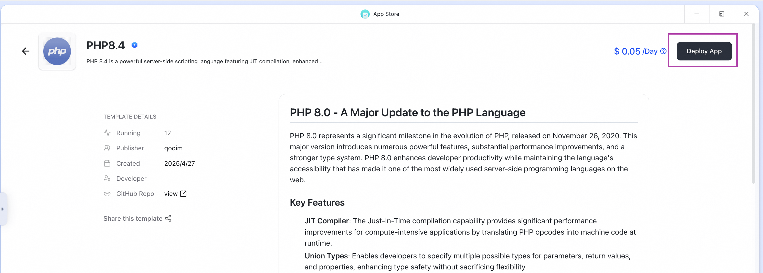Click the Running activity pulse icon
Screen dimensions: 763x273
click(x=107, y=133)
